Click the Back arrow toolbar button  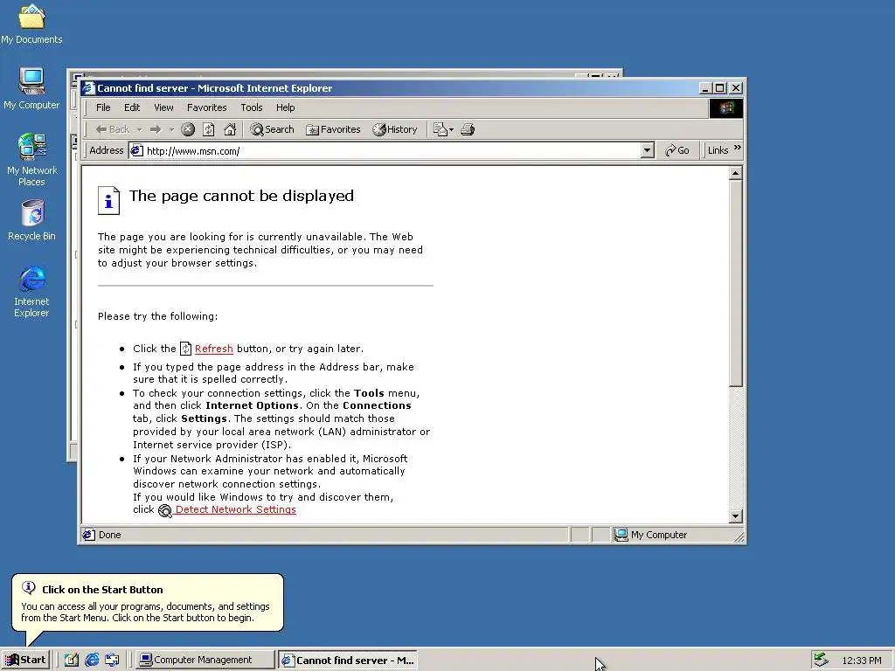(x=113, y=129)
